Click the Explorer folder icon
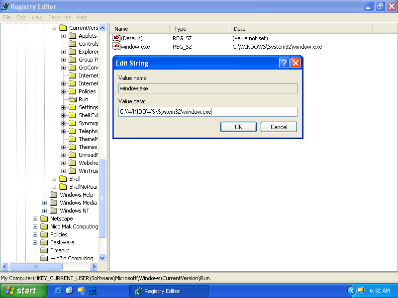 72,52
